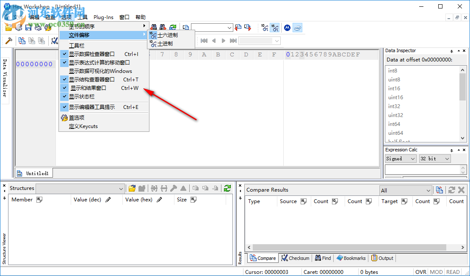This screenshot has height=276, width=470.
Task: Select the hammer tool icon on second toolbar
Action: tap(9, 41)
